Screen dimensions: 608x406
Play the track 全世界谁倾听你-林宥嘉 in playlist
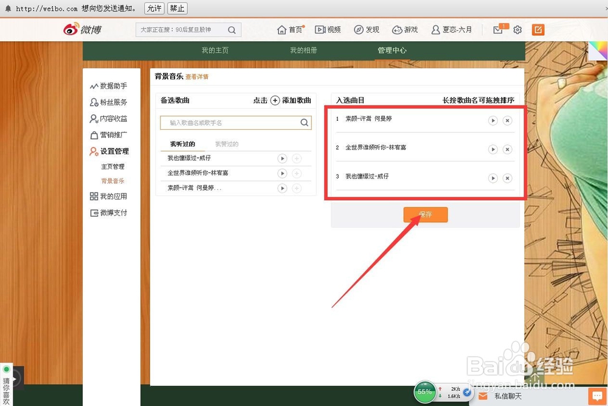click(x=493, y=149)
